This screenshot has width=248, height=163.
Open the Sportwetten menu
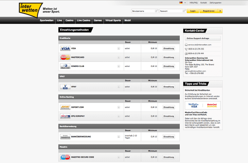pyautogui.click(x=47, y=20)
